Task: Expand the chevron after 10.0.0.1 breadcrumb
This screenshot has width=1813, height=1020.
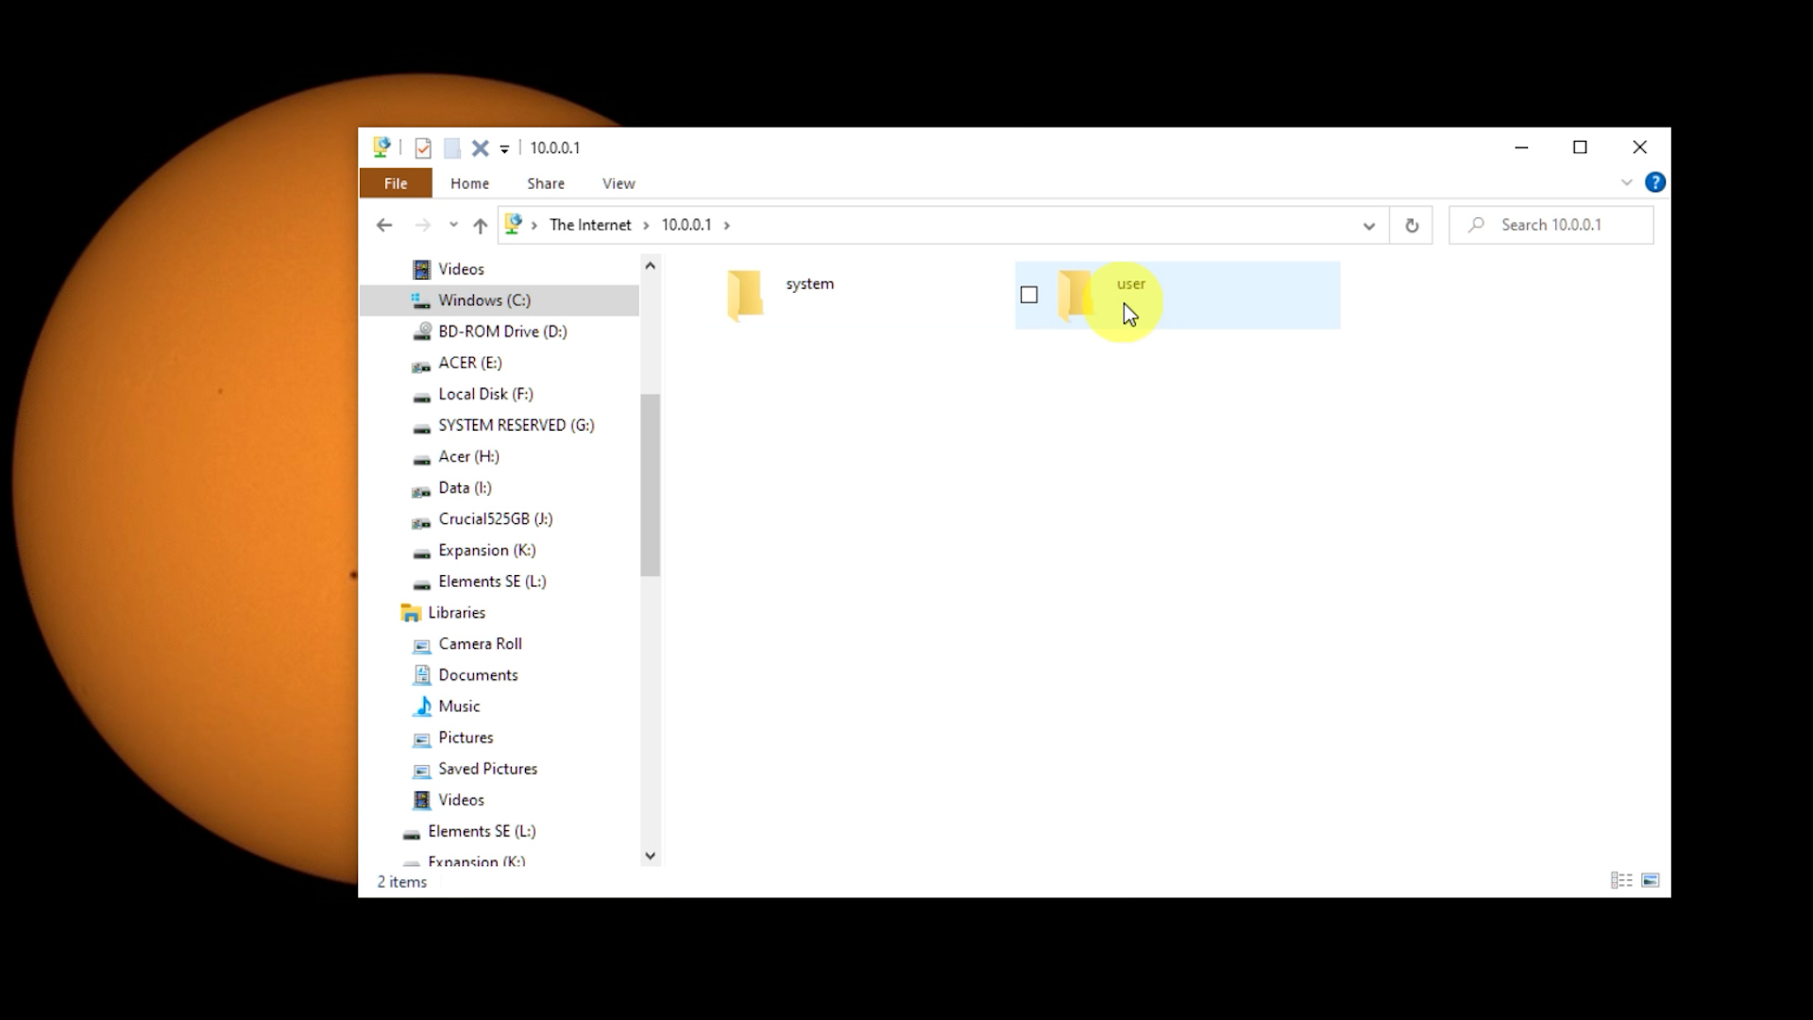Action: [726, 225]
